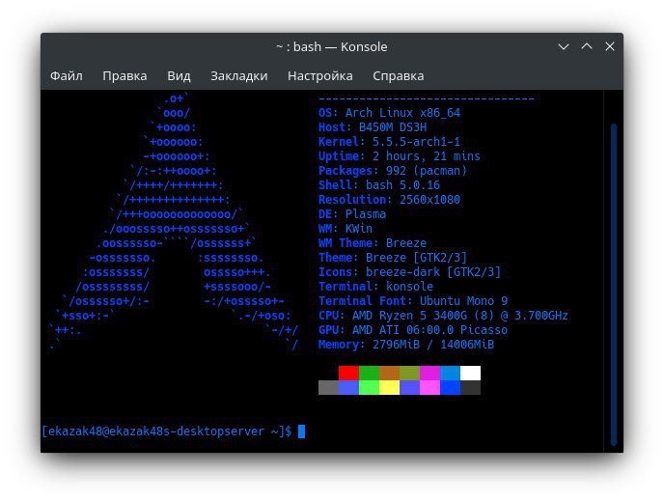Screen dimensions: 664x501
Task: Click the 'OS: Arch Linux x86_64' line
Action: coord(389,113)
